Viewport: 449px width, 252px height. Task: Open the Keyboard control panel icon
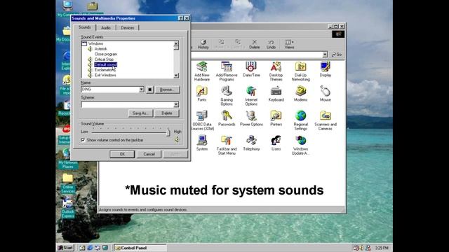tap(276, 94)
